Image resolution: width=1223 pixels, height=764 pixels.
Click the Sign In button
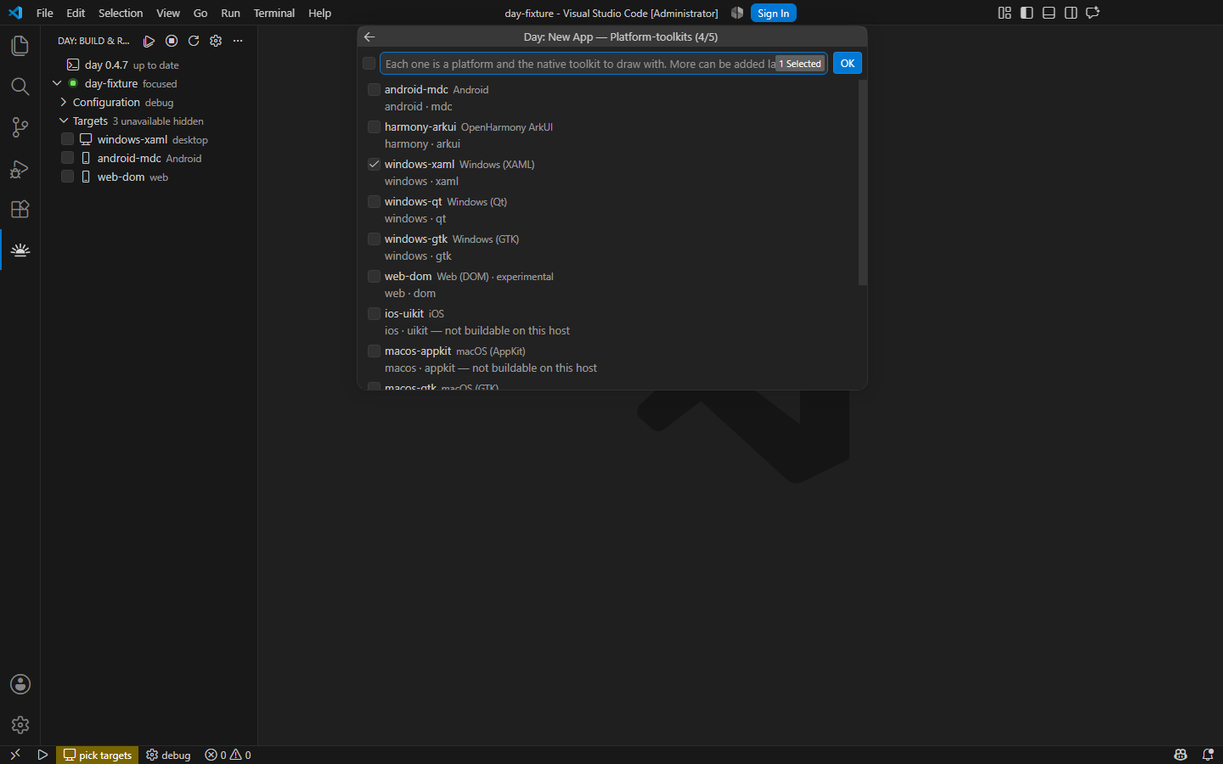point(773,13)
